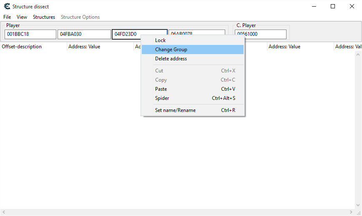Click Paste in the context menu
The image size is (362, 216).
pos(161,89)
